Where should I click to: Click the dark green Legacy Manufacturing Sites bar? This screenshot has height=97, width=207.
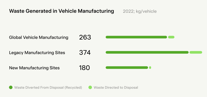coord(147,52)
